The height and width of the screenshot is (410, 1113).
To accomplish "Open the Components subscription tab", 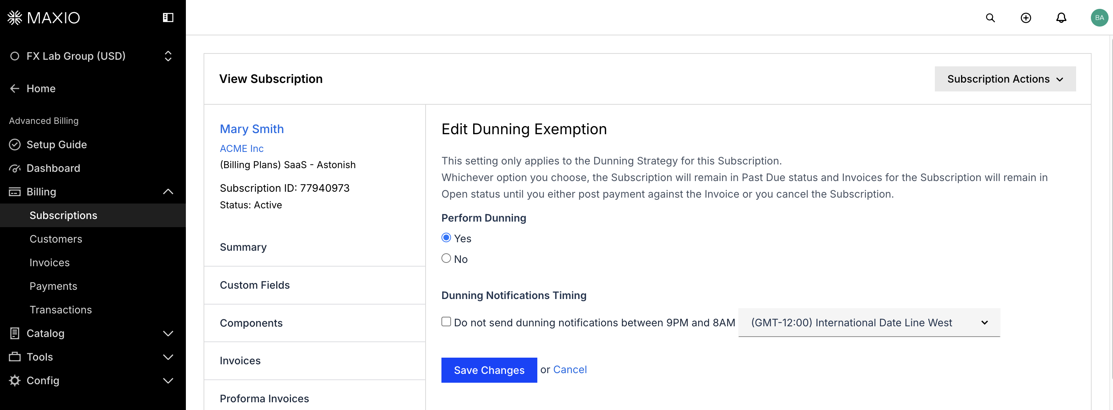I will [x=315, y=323].
